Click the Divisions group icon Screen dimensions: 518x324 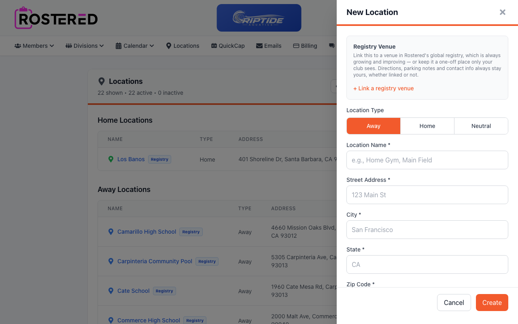(69, 46)
